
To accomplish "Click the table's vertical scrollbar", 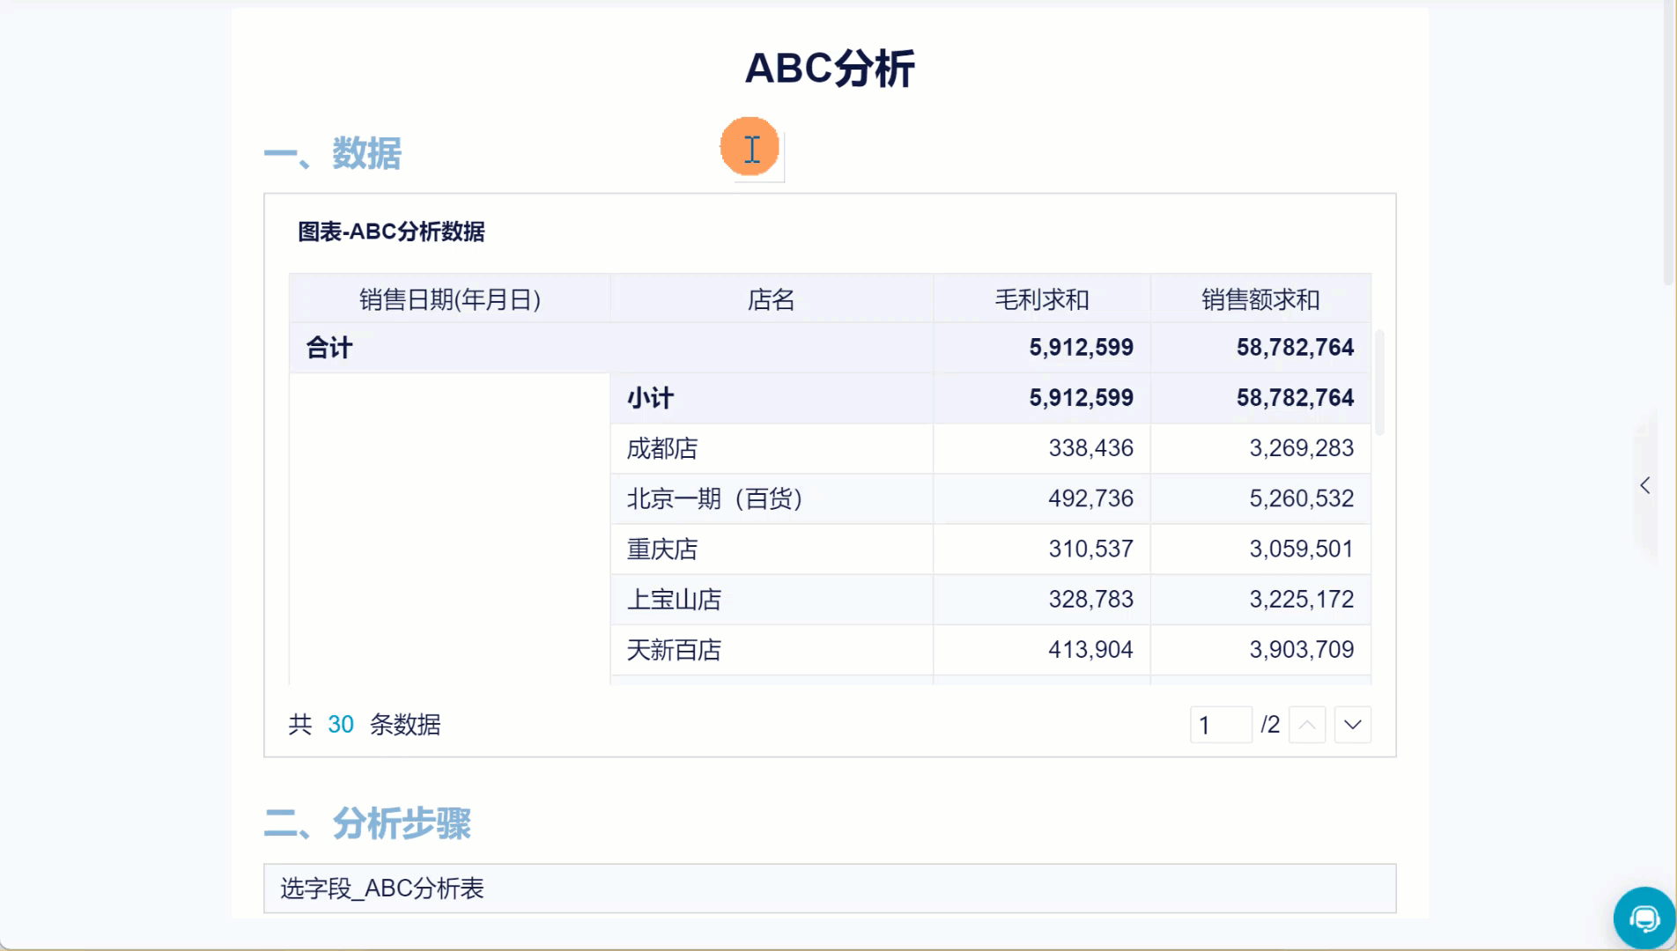I will [1379, 382].
